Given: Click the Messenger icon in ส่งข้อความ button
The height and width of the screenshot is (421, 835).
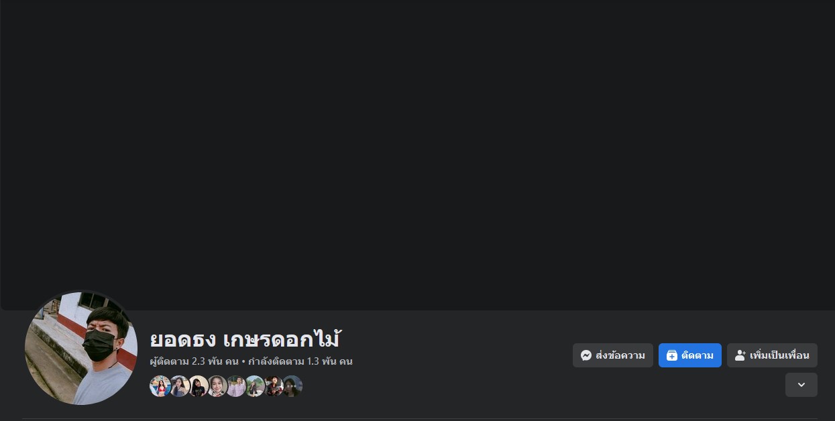Looking at the screenshot, I should 586,355.
